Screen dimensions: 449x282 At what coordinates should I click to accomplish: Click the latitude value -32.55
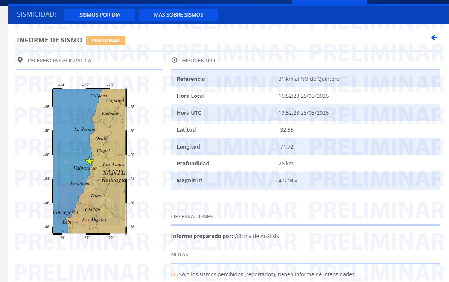coord(286,130)
